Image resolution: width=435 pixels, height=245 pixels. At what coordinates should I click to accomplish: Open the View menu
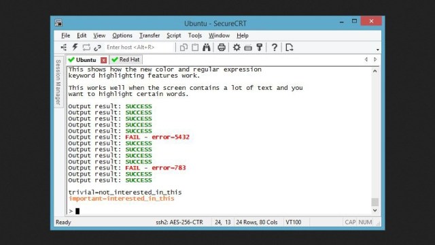coord(99,35)
